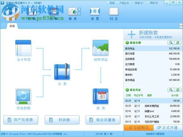
Task: Refresh the 最近凭证 panel
Action: click(178, 90)
